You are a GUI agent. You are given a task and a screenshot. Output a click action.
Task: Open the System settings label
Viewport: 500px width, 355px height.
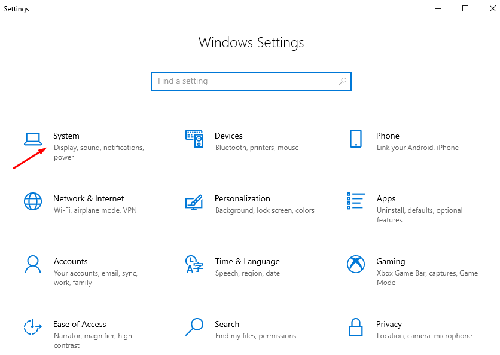[66, 136]
